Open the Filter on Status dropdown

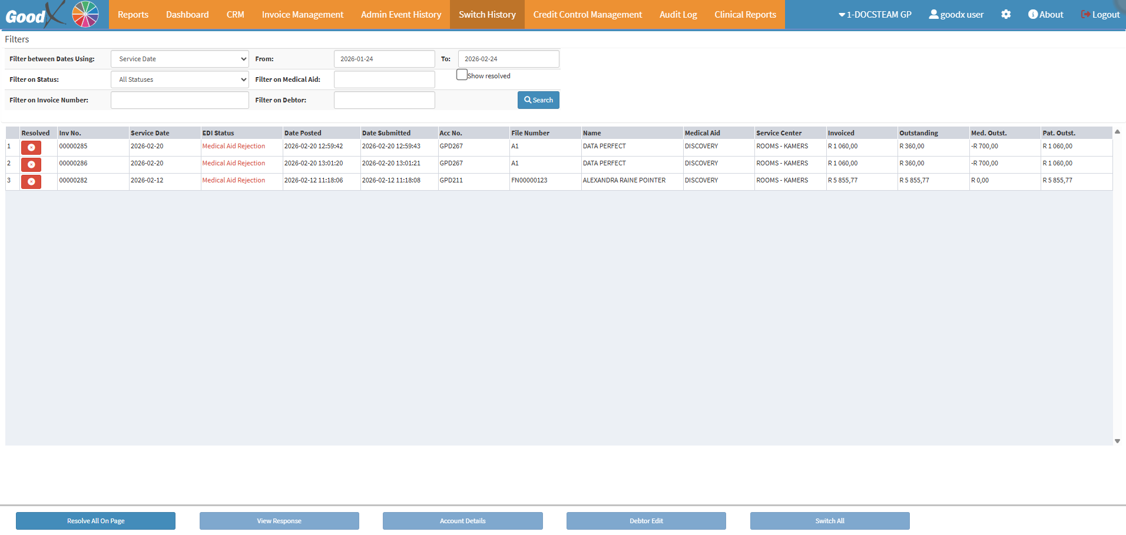click(x=180, y=79)
